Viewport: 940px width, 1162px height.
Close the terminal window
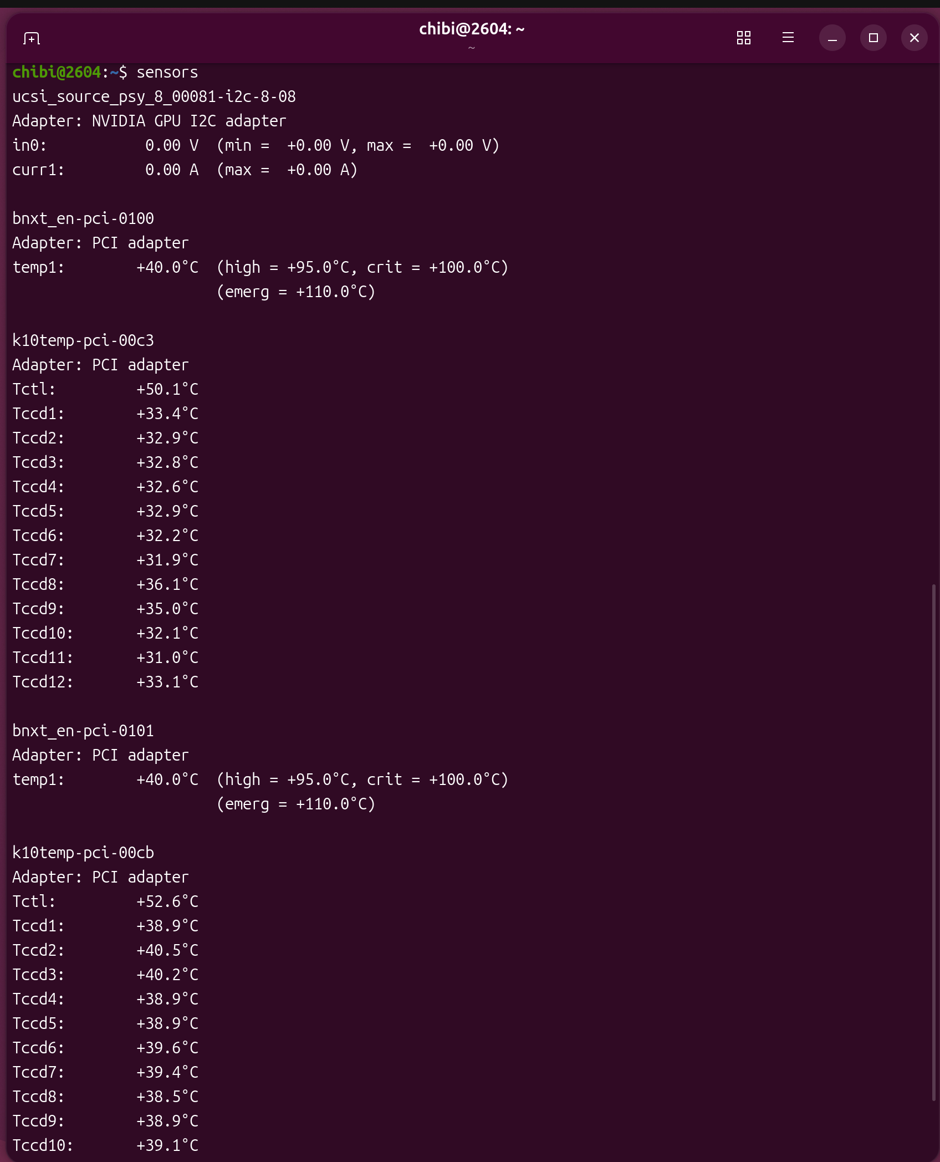[x=914, y=38]
